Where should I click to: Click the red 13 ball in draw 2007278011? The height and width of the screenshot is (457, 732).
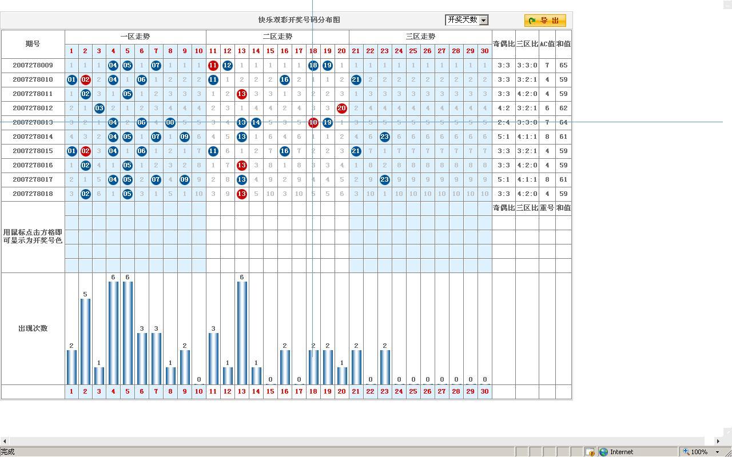(x=242, y=94)
